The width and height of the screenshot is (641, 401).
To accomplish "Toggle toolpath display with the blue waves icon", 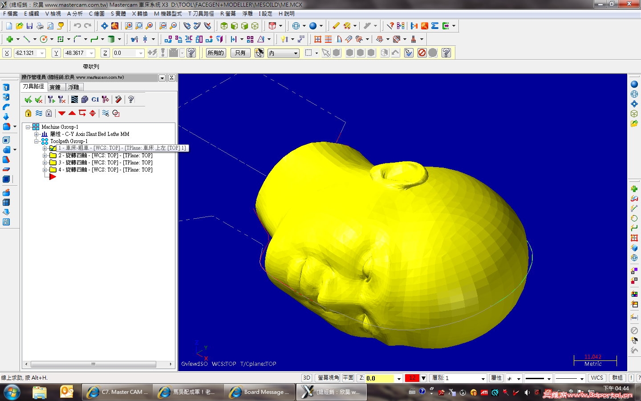I will [x=39, y=113].
